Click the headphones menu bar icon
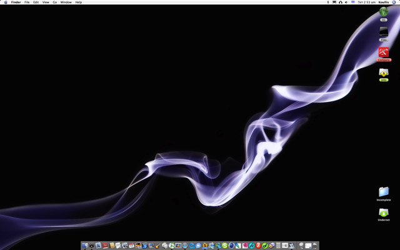Viewport: 400px width, 250px height. pos(341,2)
